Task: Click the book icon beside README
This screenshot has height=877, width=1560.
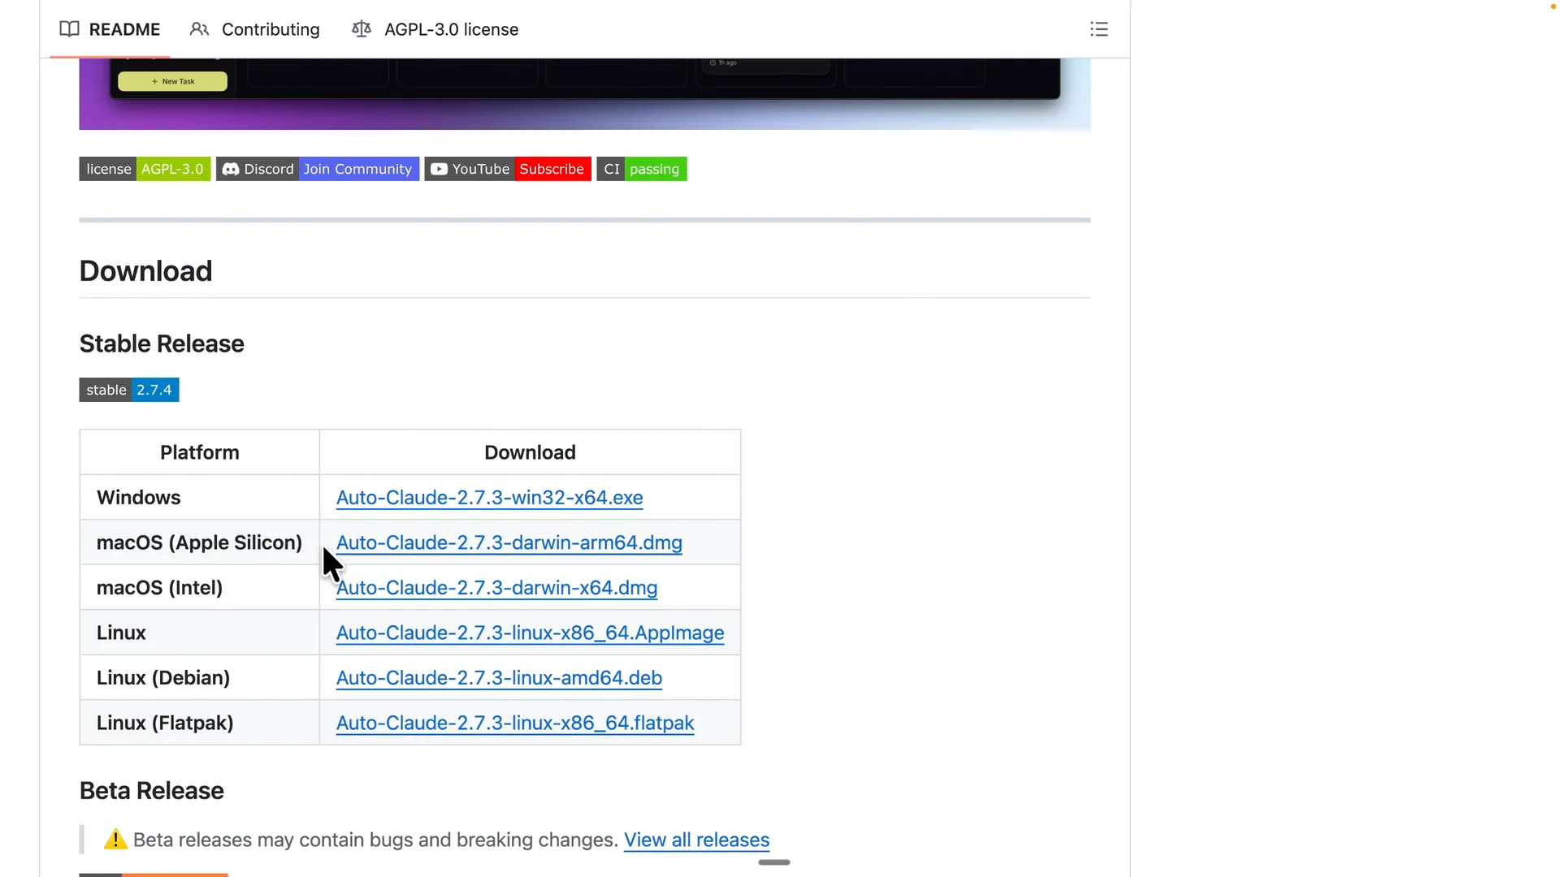Action: pyautogui.click(x=70, y=29)
